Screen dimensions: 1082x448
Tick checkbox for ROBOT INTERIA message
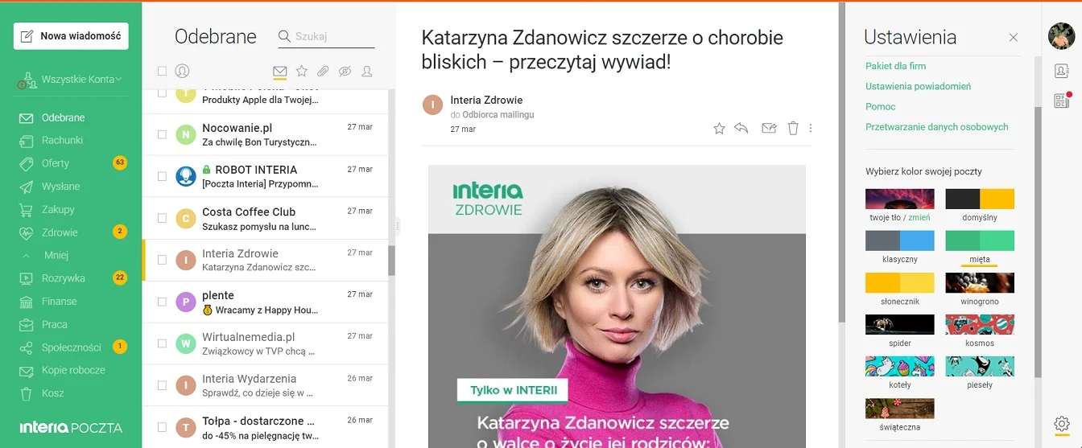[x=162, y=176]
